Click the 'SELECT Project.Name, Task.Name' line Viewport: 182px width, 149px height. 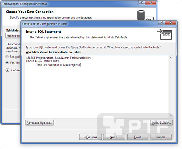pos(58,58)
